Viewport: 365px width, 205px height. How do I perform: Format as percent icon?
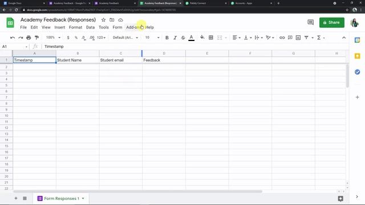(76, 38)
